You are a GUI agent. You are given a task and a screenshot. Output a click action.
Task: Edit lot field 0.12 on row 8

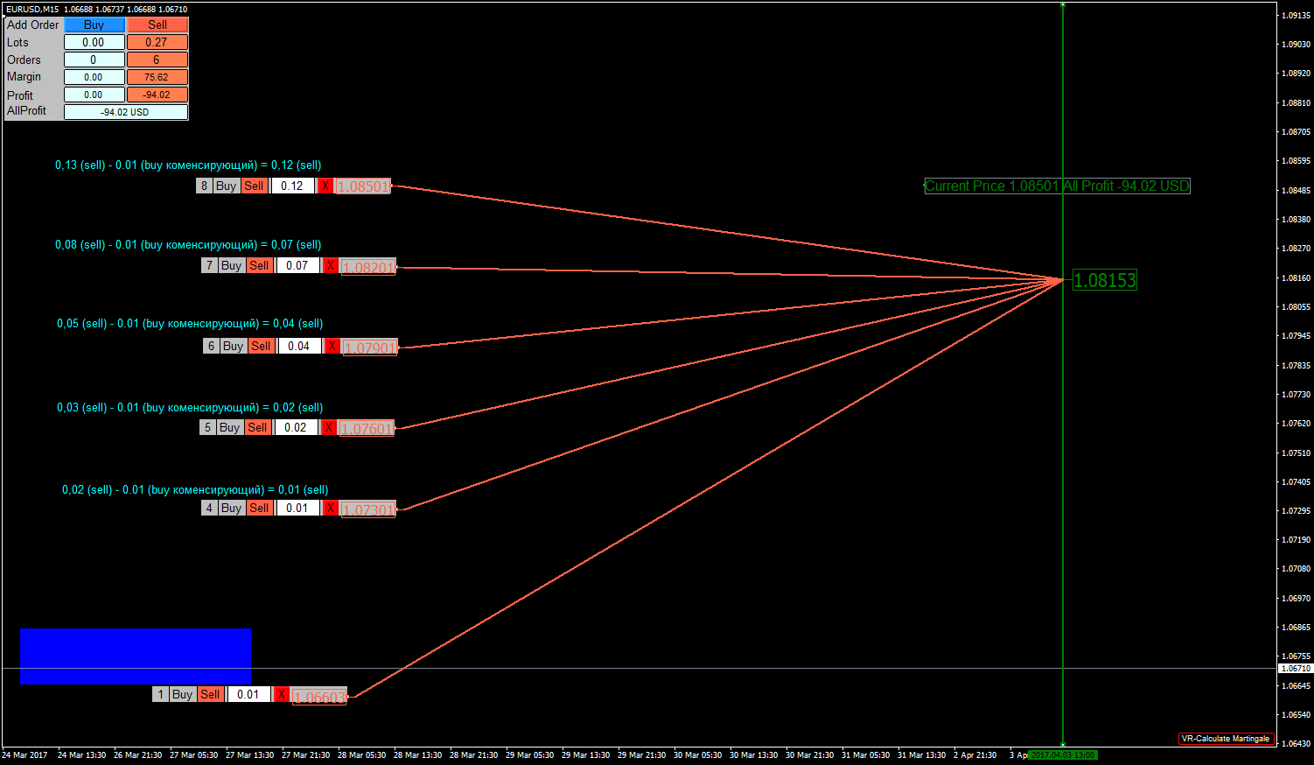(292, 186)
